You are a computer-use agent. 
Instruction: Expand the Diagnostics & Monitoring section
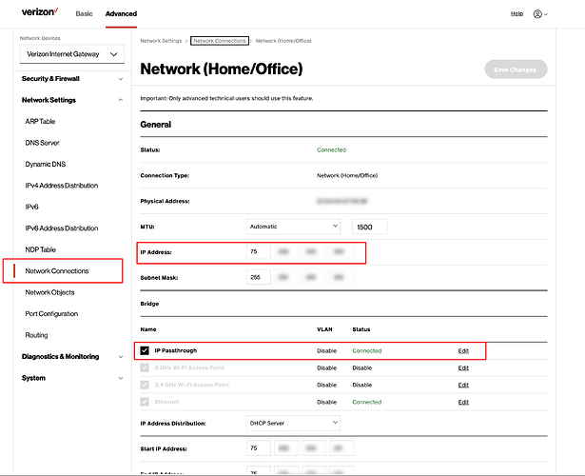pos(72,357)
